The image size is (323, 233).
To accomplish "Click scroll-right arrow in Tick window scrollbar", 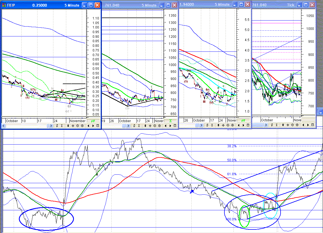I will click(x=266, y=125).
